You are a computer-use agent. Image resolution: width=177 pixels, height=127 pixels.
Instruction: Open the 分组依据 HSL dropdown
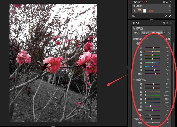148,39
